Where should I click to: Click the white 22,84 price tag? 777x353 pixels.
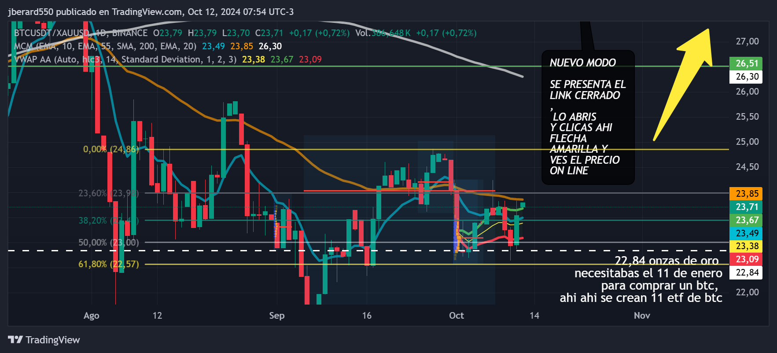click(x=747, y=272)
